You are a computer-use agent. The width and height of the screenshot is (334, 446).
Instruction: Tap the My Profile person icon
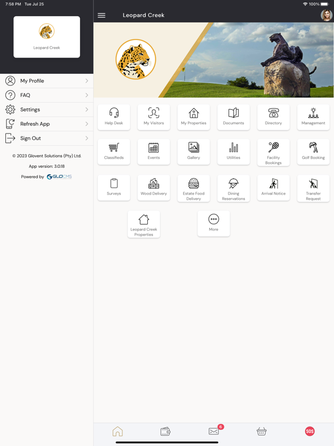click(x=10, y=81)
